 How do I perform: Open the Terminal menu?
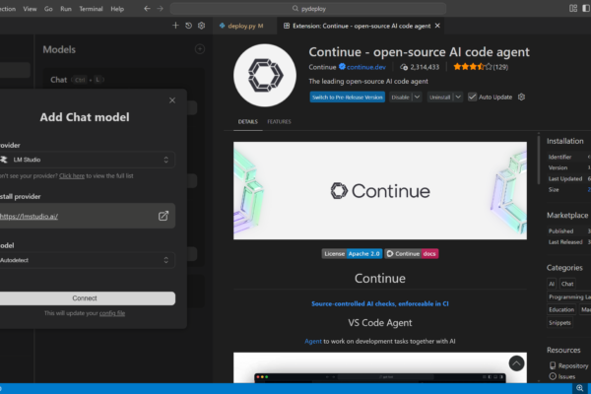tap(91, 8)
